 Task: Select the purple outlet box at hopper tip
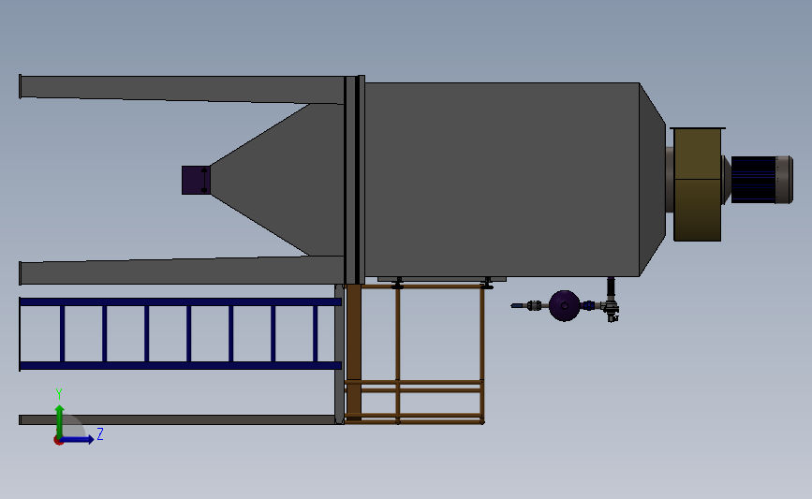[195, 180]
